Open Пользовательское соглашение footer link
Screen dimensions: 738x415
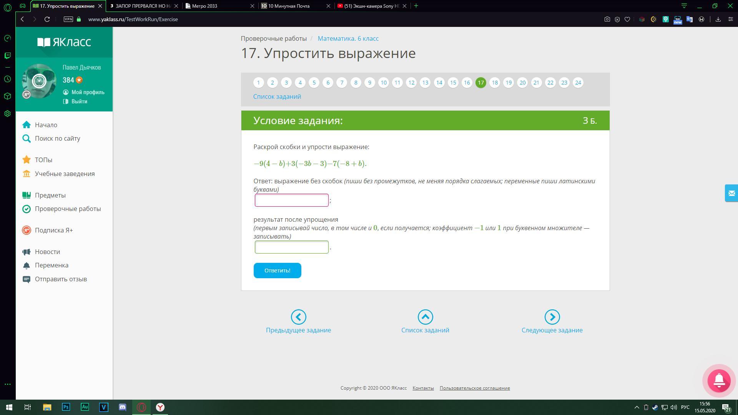(x=475, y=388)
